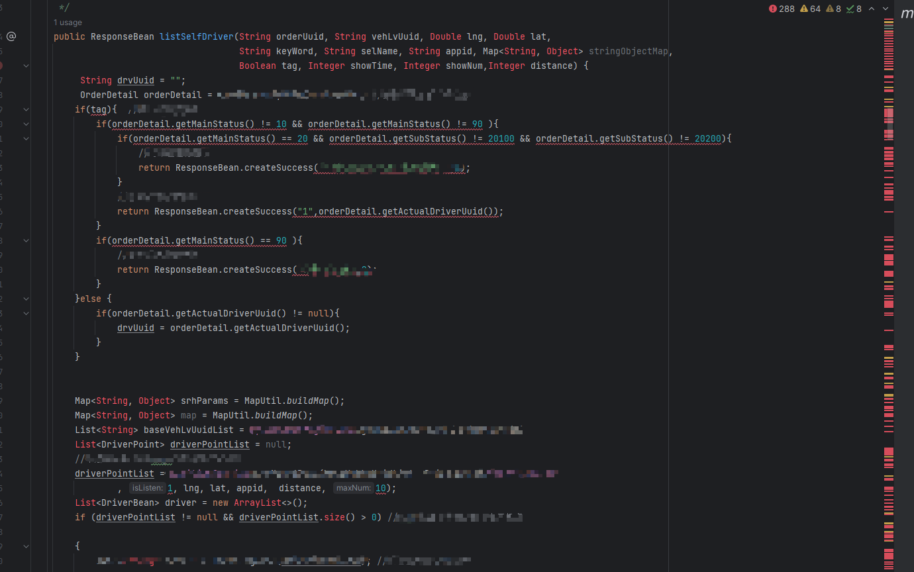Click the isListen: parameter hint
Screen dimensions: 914x572
(x=147, y=488)
